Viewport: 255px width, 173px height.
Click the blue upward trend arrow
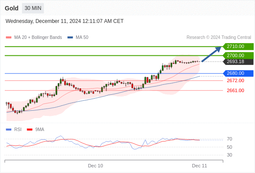211,54
